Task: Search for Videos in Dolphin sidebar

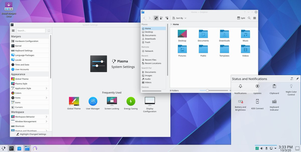Action: click(153, 82)
